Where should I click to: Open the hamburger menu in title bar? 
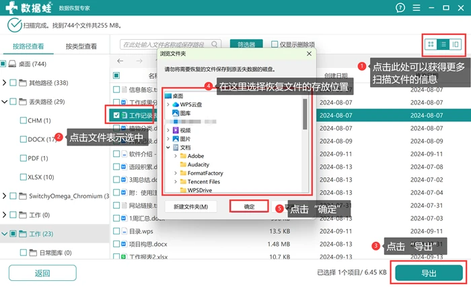tap(416, 8)
